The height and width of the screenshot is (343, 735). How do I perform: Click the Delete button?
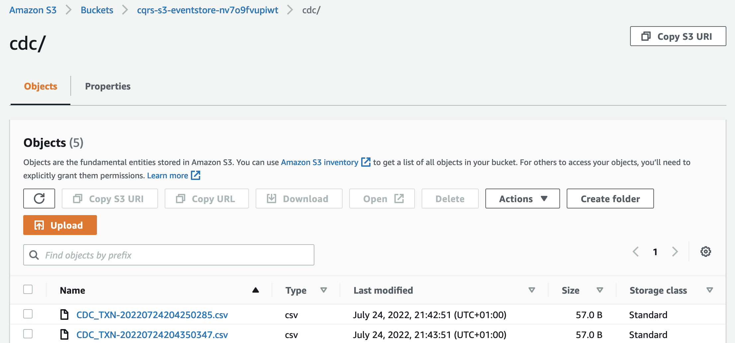450,199
